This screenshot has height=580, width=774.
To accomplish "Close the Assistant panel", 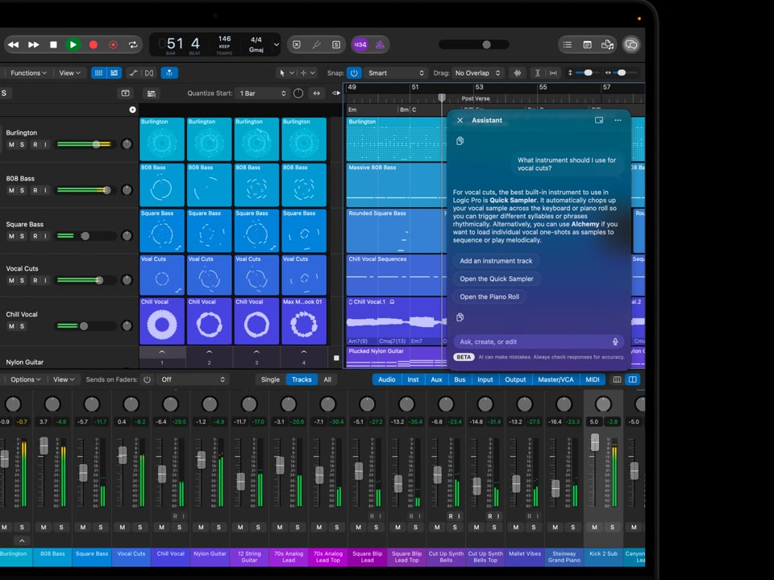I will (460, 120).
